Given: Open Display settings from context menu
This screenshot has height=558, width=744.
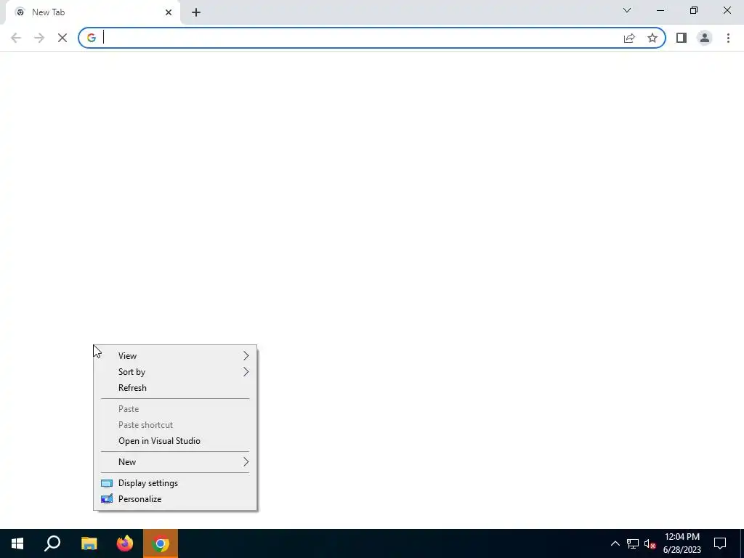Looking at the screenshot, I should [x=176, y=483].
